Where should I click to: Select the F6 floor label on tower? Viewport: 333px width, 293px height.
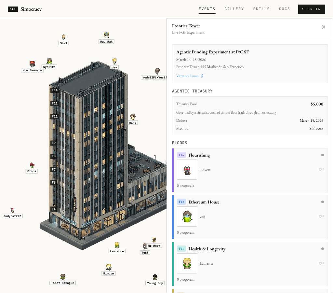[54, 183]
